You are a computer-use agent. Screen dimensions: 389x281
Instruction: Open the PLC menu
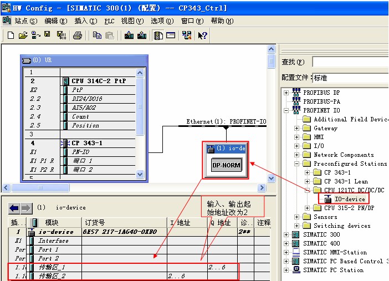point(109,21)
